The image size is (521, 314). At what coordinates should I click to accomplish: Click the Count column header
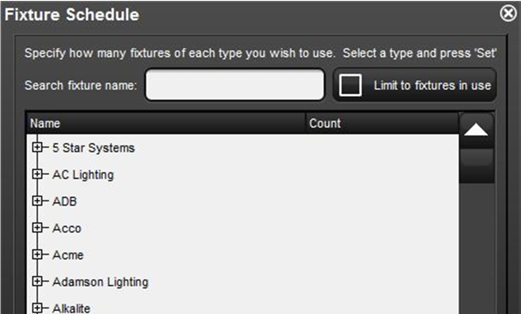click(325, 124)
